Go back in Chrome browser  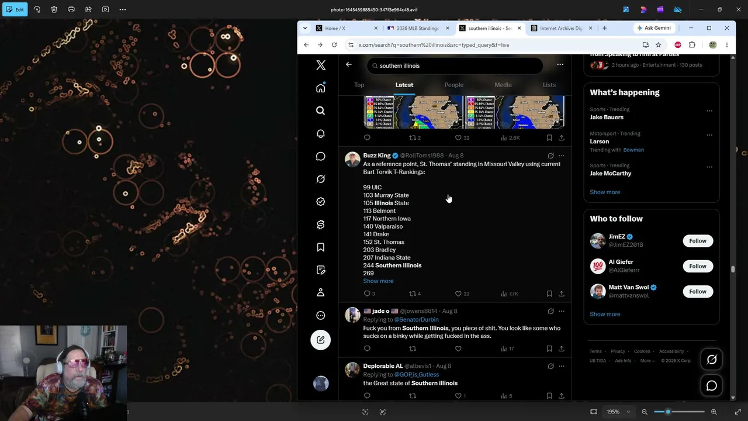[x=306, y=45]
